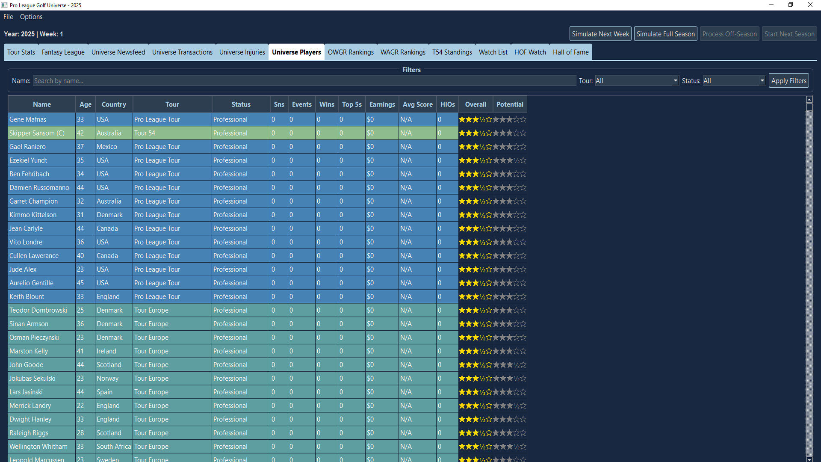Switch to the Tour Stats tab
This screenshot has width=821, height=462.
coord(21,52)
